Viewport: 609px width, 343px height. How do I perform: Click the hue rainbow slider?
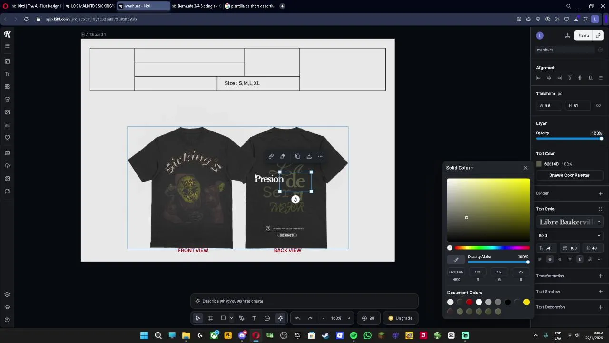492,248
